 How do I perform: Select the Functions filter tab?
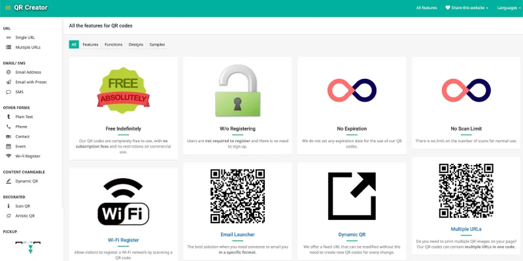pos(113,44)
